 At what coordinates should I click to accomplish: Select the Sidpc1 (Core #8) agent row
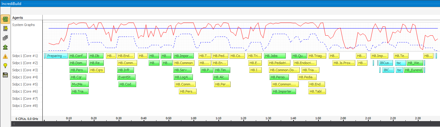click(x=26, y=106)
